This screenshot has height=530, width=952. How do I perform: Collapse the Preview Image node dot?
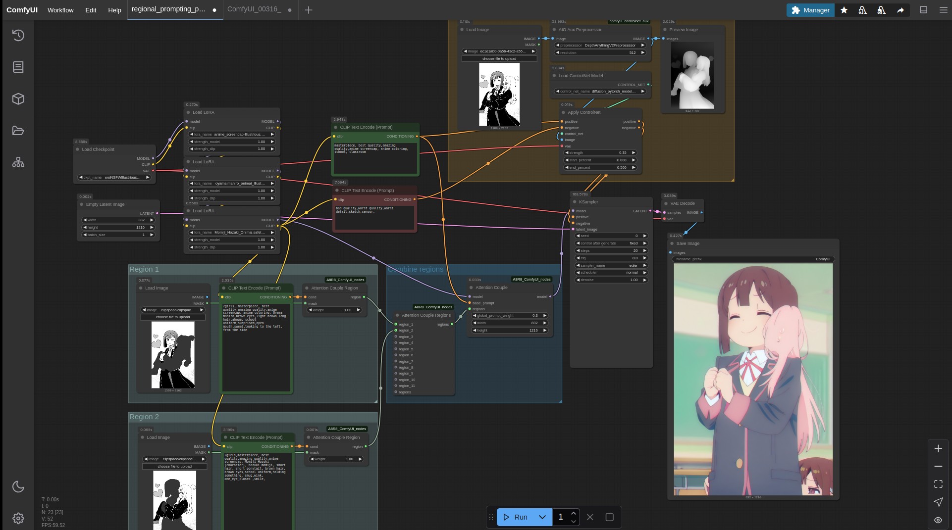pos(665,30)
